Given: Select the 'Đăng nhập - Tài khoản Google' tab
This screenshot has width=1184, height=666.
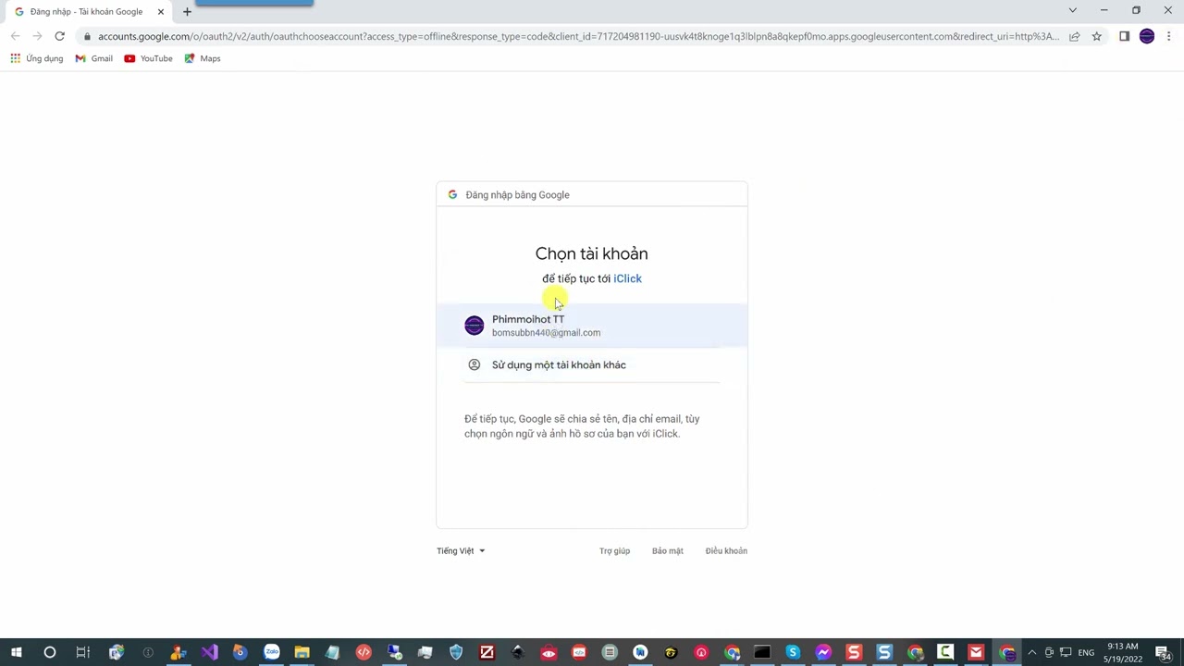Looking at the screenshot, I should (88, 12).
